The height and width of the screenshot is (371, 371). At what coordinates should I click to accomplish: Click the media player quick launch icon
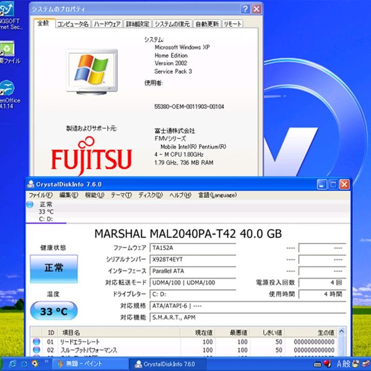35,363
